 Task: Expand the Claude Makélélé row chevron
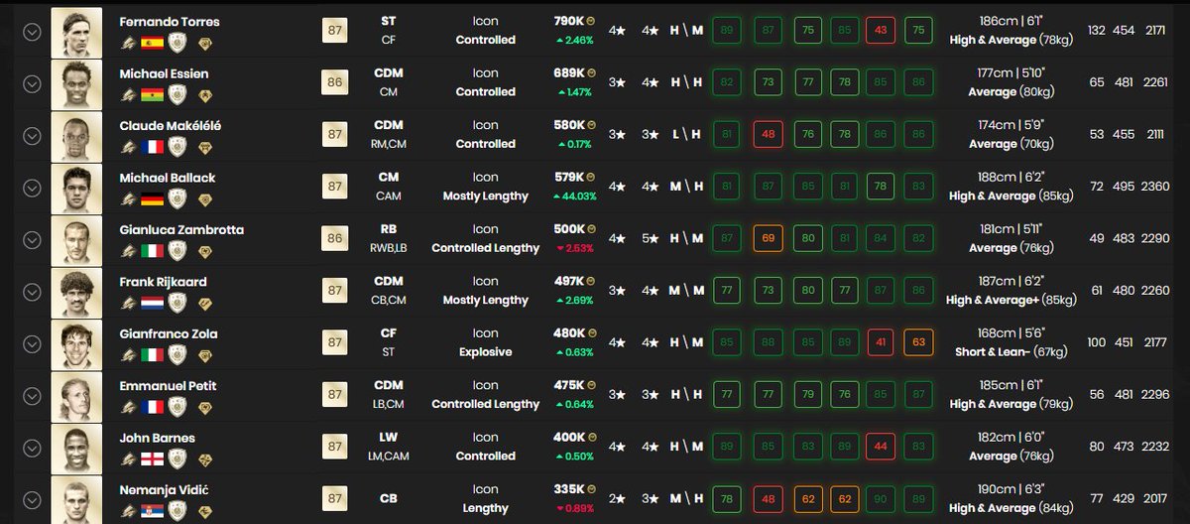point(32,135)
